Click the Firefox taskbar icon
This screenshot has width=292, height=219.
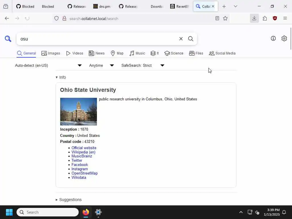(x=86, y=212)
